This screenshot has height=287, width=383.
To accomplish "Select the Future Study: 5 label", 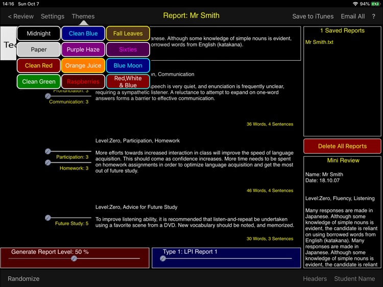I will coord(72,224).
